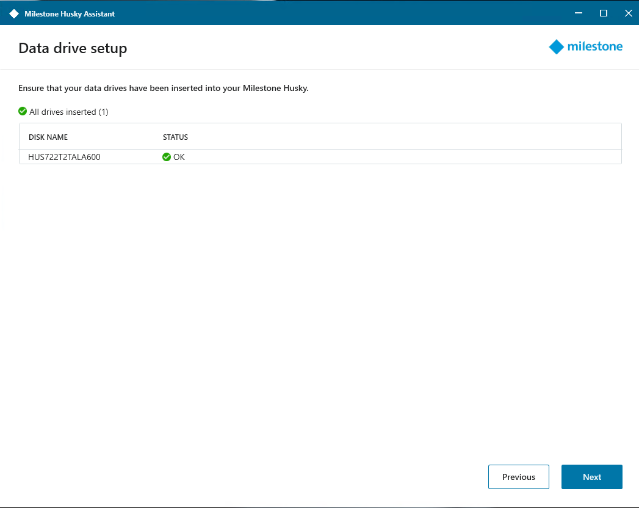
Task: Click the DISK NAME column header
Action: click(x=48, y=137)
